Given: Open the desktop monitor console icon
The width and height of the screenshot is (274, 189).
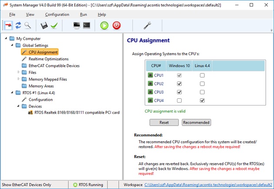Looking at the screenshot, I should click(77, 26).
